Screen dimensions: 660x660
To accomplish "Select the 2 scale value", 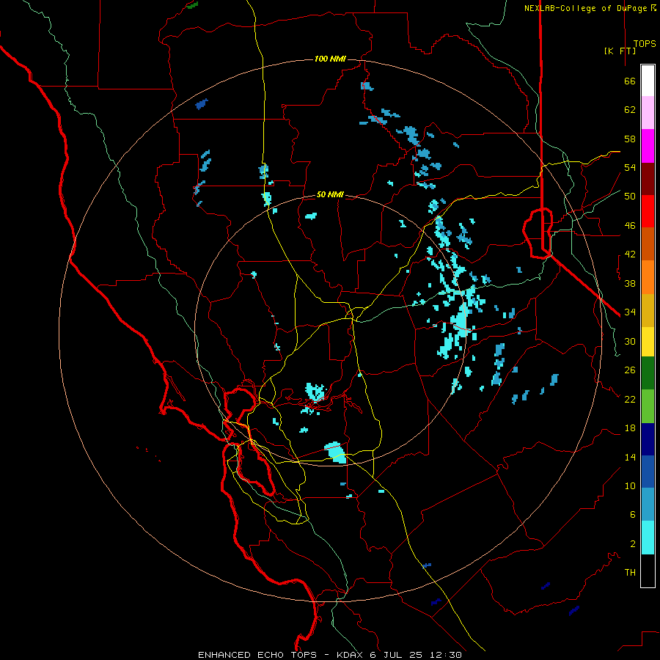I will click(633, 544).
